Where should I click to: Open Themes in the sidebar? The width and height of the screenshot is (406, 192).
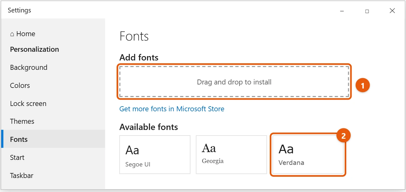[x=22, y=121]
